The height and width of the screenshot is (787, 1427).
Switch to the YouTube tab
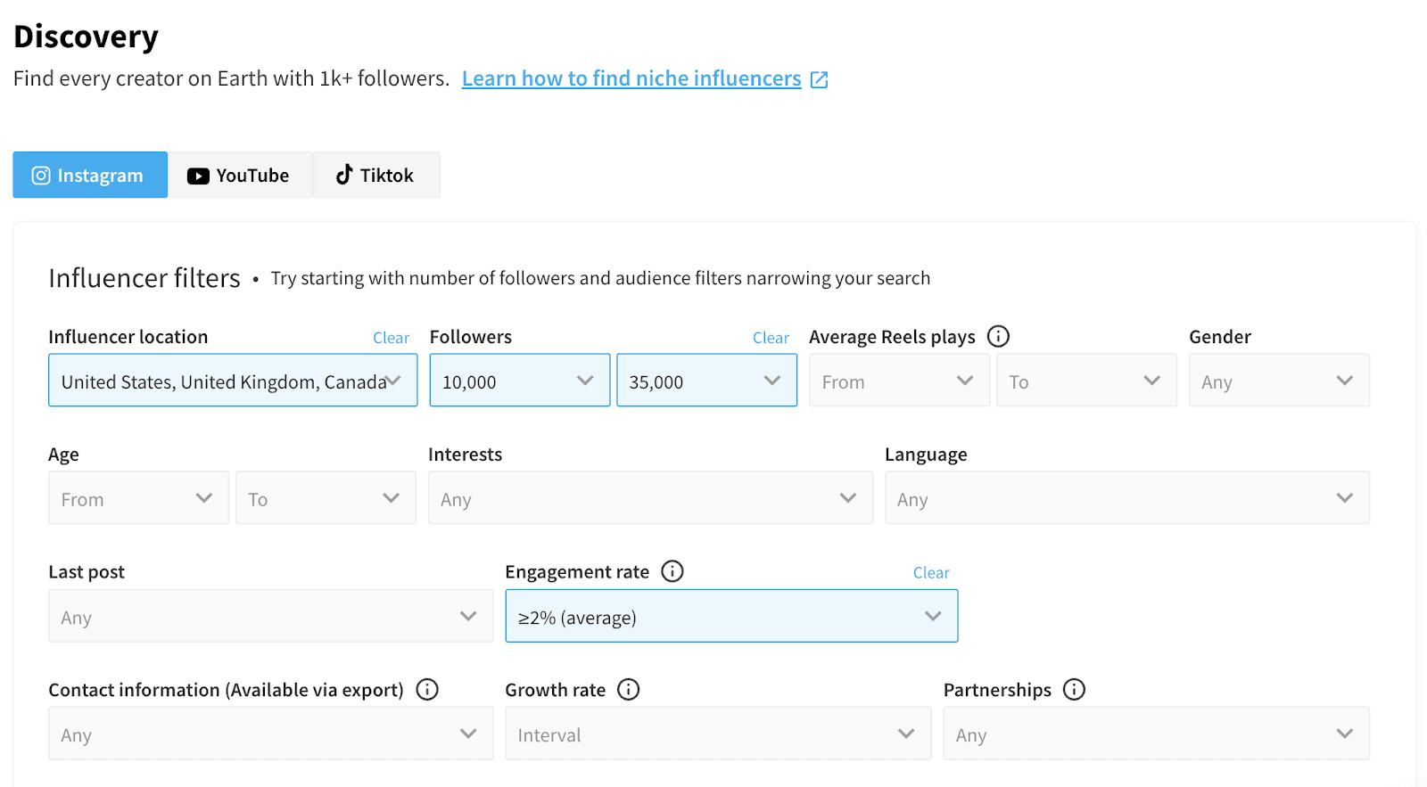coord(239,176)
